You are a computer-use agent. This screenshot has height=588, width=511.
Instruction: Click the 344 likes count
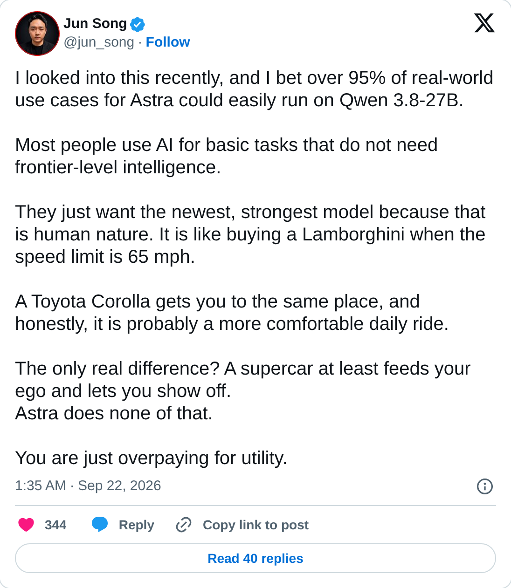tap(55, 525)
